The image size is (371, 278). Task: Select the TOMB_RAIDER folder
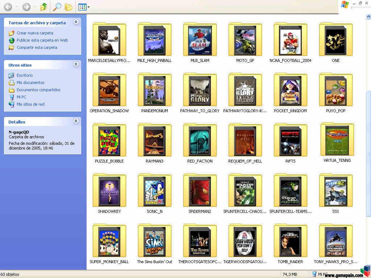coord(290,244)
